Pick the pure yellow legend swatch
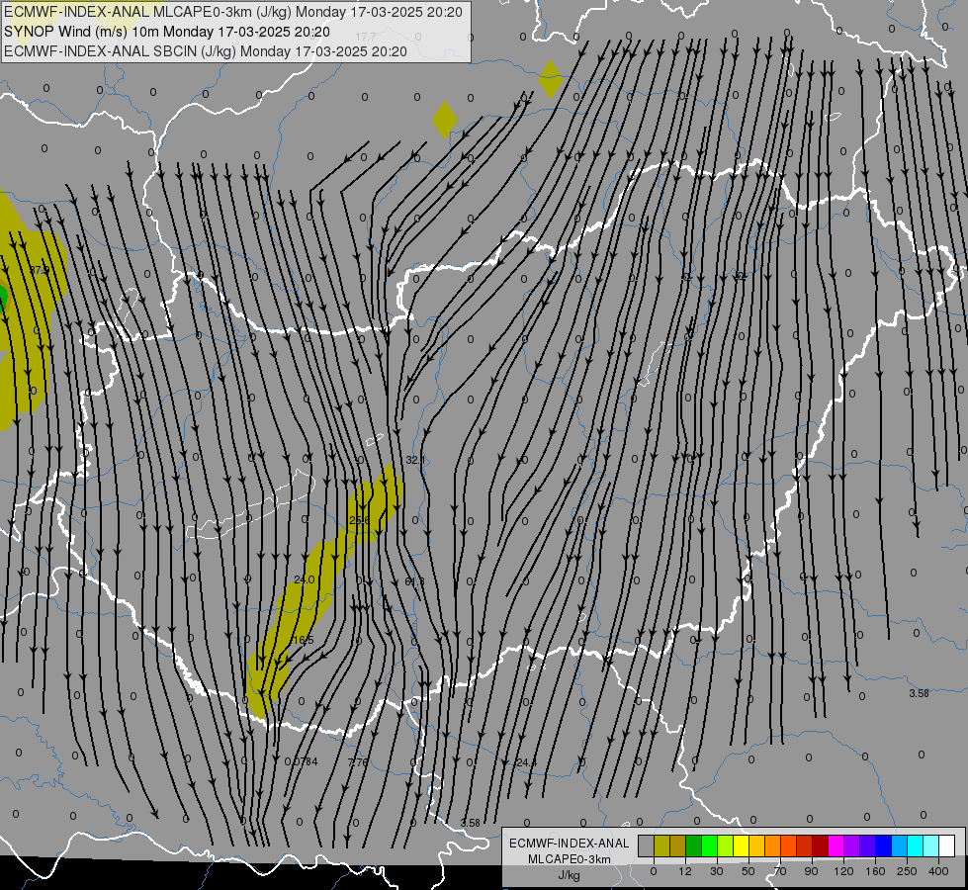Viewport: 968px width, 890px height. (x=742, y=845)
